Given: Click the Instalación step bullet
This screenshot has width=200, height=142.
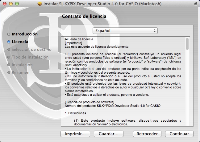Looking at the screenshot, I should tap(9, 65).
